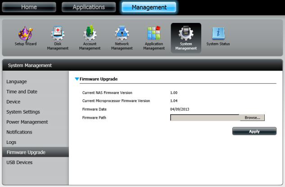Switch to the Applications tab

pyautogui.click(x=89, y=7)
